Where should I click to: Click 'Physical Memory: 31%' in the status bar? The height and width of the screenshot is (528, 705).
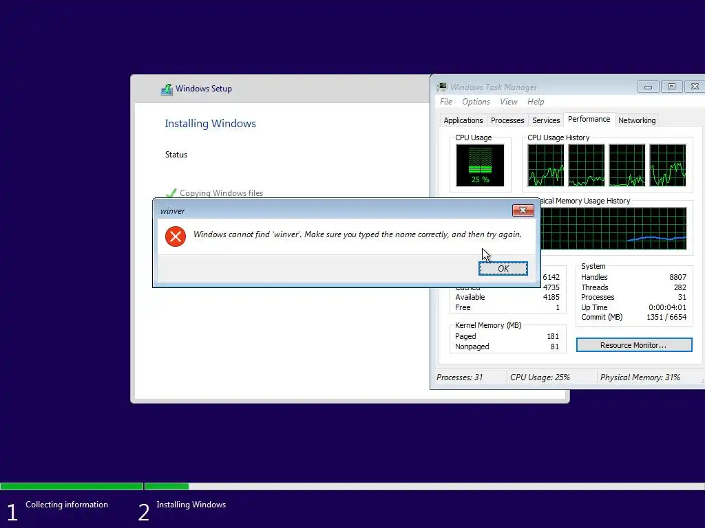pos(640,377)
